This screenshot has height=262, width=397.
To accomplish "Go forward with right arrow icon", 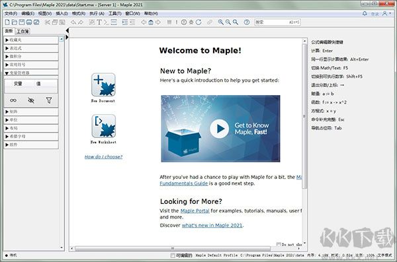I will [x=158, y=22].
